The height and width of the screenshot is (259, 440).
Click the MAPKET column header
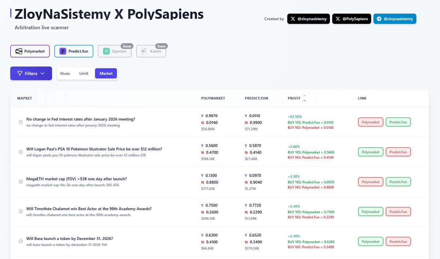tap(25, 98)
